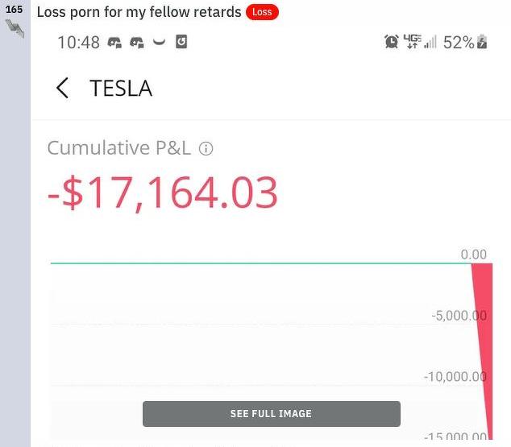The image size is (511, 447).
Task: Tap the back chevron beside TESLA
Action: 62,88
